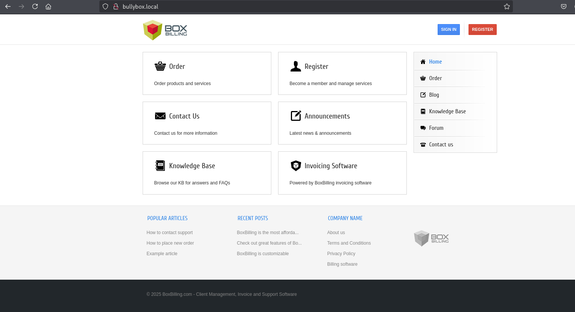Open Blog from the sidebar menu
The width and height of the screenshot is (575, 312).
pos(434,95)
